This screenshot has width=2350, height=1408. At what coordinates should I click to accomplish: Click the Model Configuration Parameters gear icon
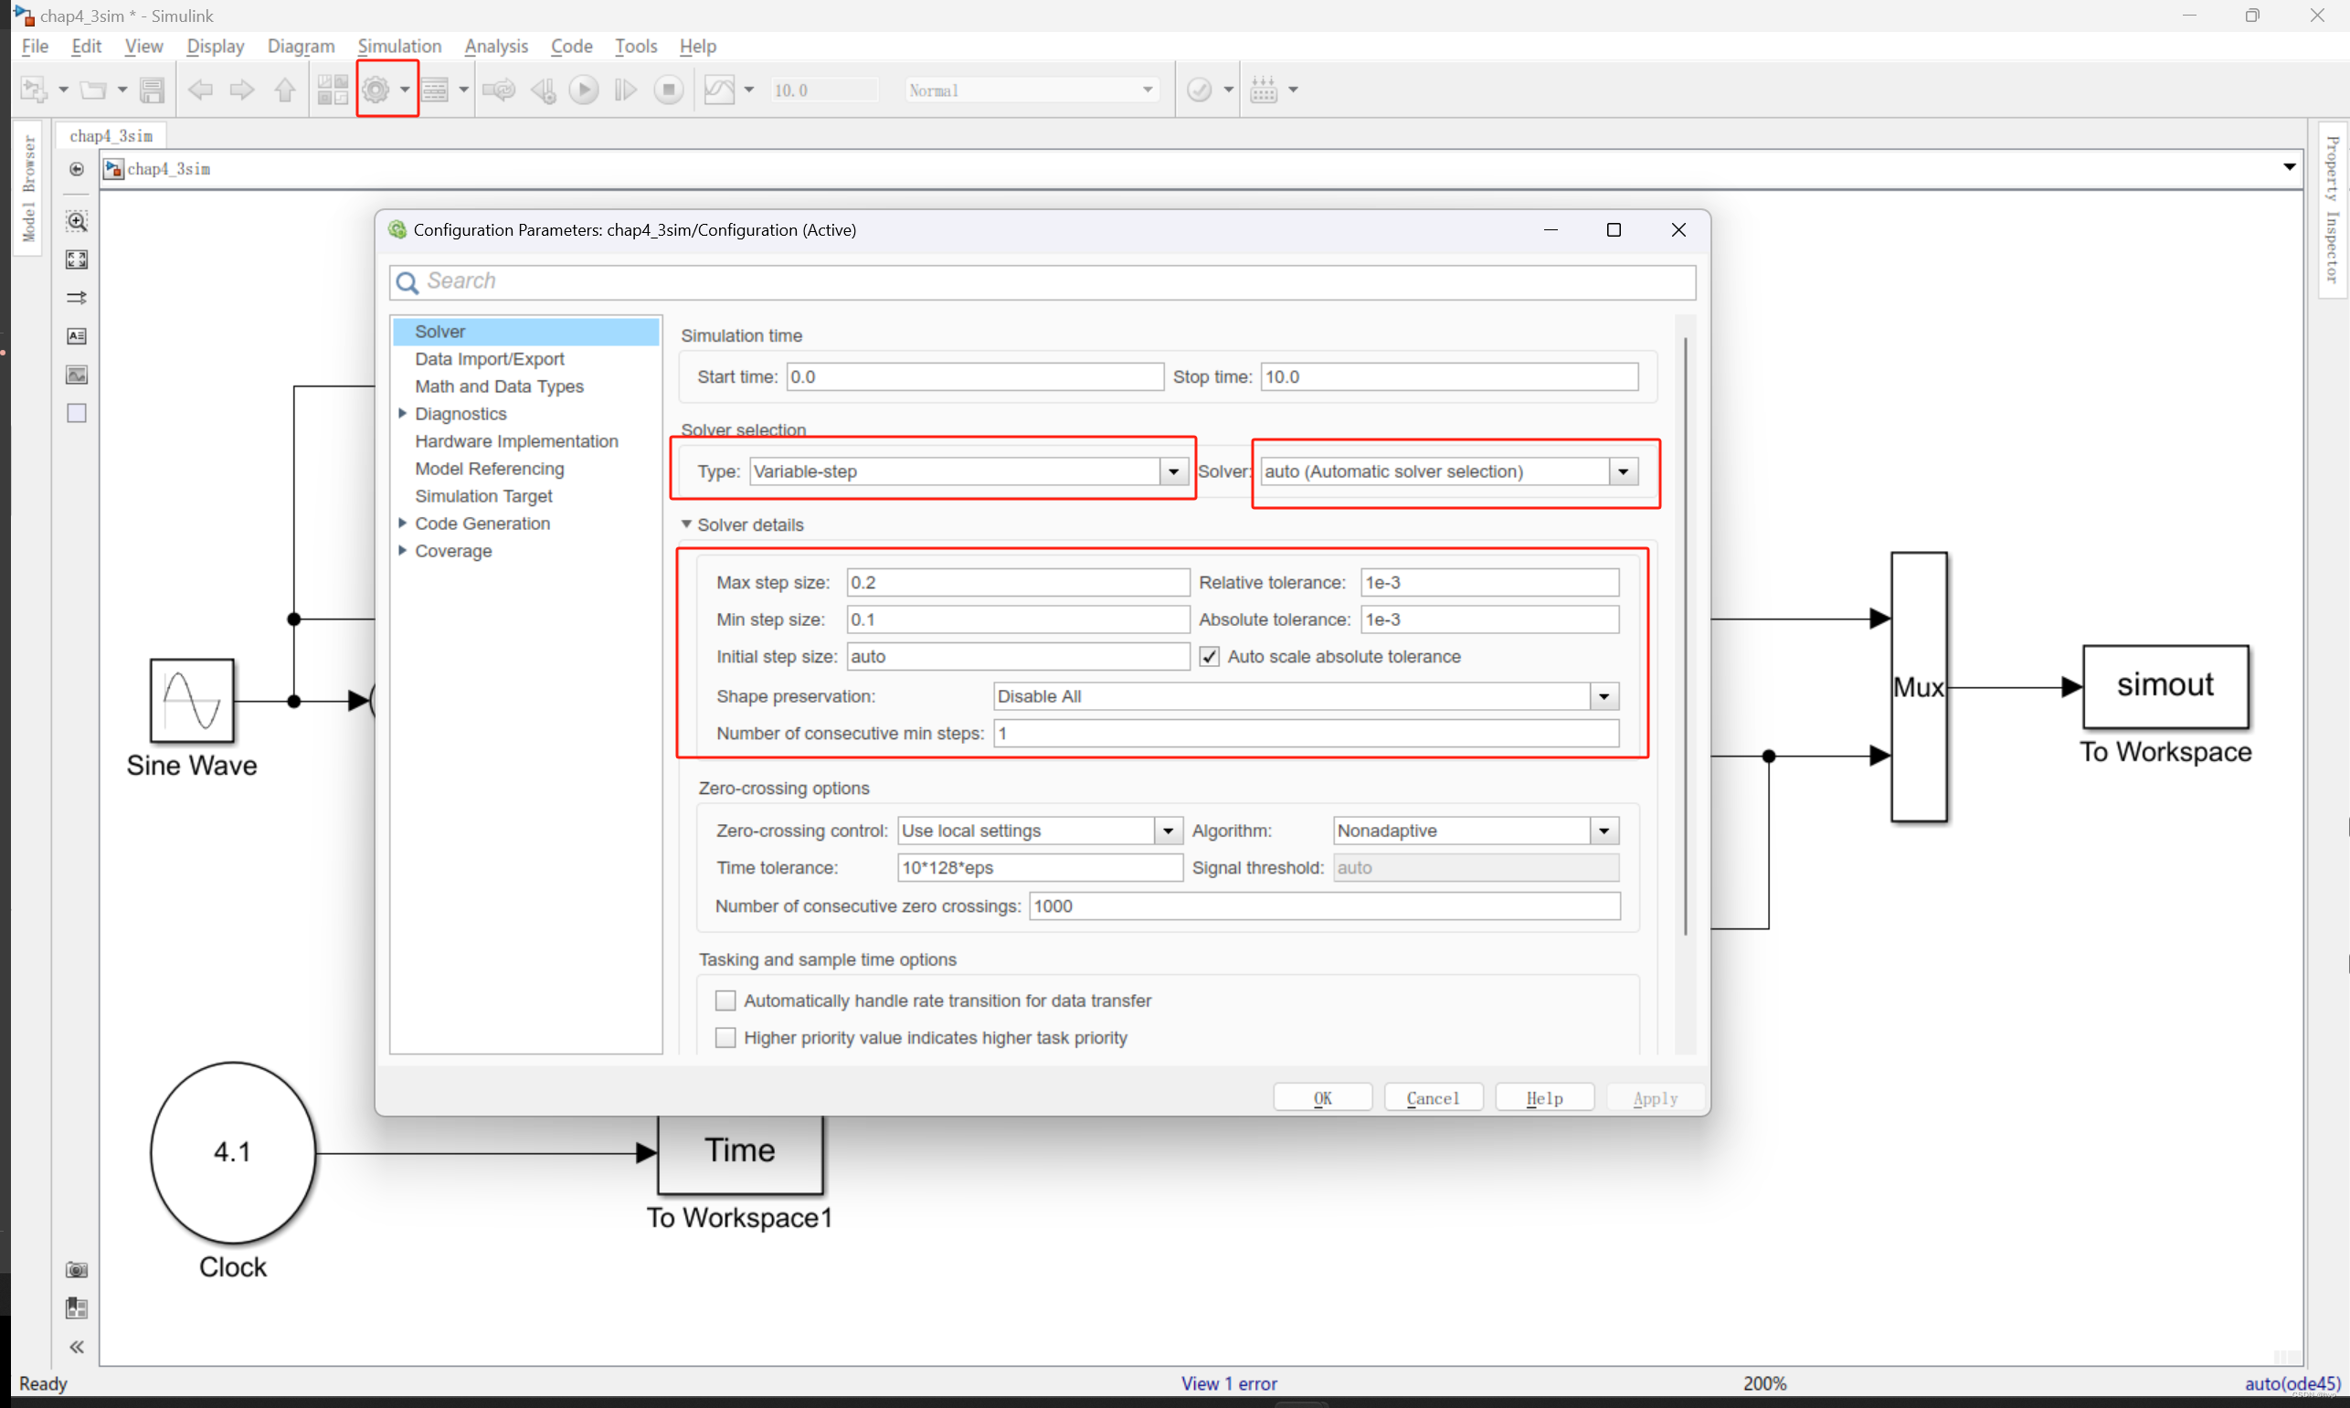[x=376, y=90]
